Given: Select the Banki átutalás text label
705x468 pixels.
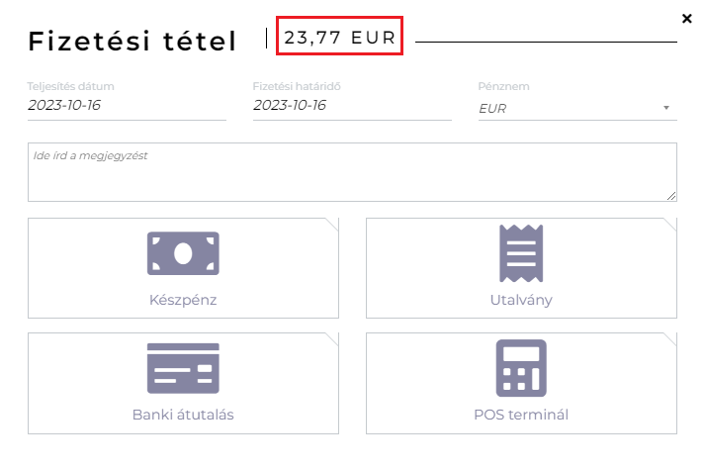Looking at the screenshot, I should tap(183, 415).
